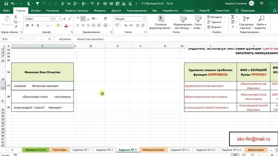The width and height of the screenshot is (278, 156).
Task: Switch to the Данные ribbon tab
Action: point(116,10)
